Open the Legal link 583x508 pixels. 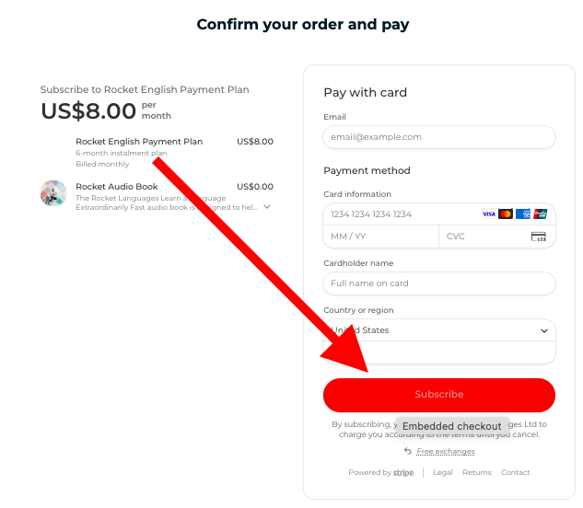443,473
